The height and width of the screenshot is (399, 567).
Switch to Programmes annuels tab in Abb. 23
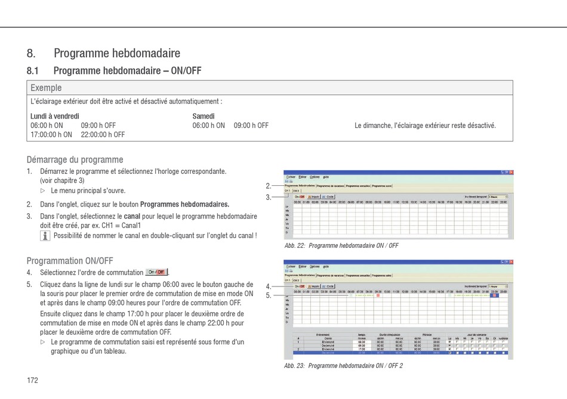tap(358, 275)
